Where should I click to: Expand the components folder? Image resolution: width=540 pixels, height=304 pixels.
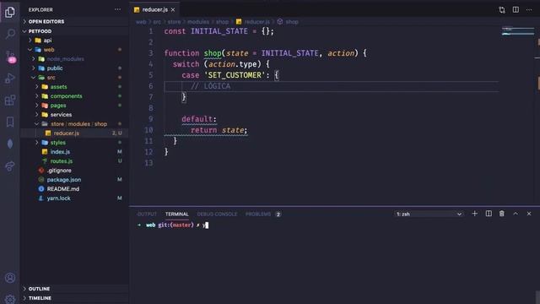[x=66, y=96]
